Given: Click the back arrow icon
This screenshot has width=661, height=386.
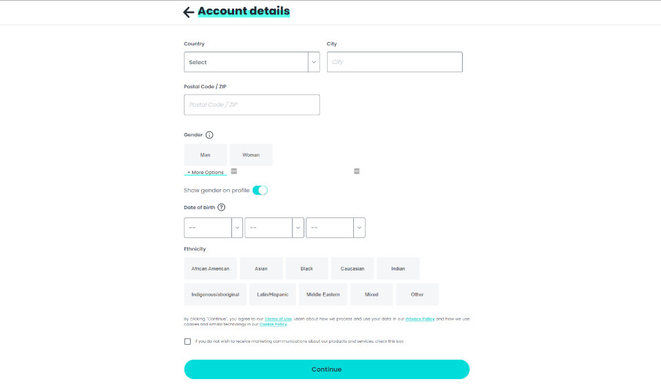Looking at the screenshot, I should click(x=189, y=12).
